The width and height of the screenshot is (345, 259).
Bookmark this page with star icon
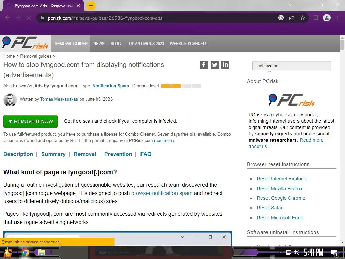[x=303, y=18]
